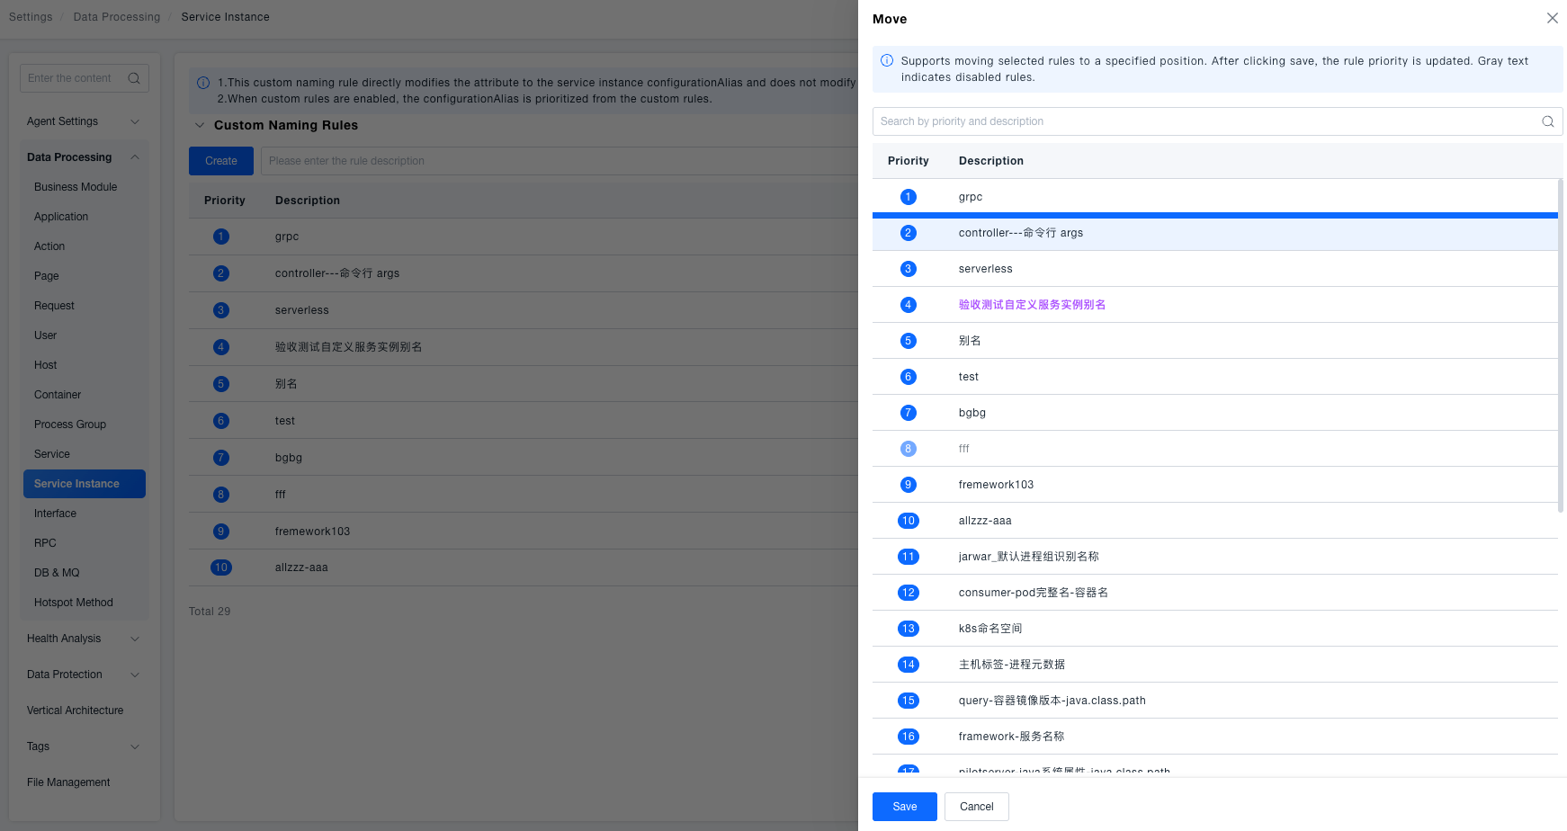This screenshot has width=1567, height=831.
Task: Select priority badge 1 in Move list
Action: [x=909, y=197]
